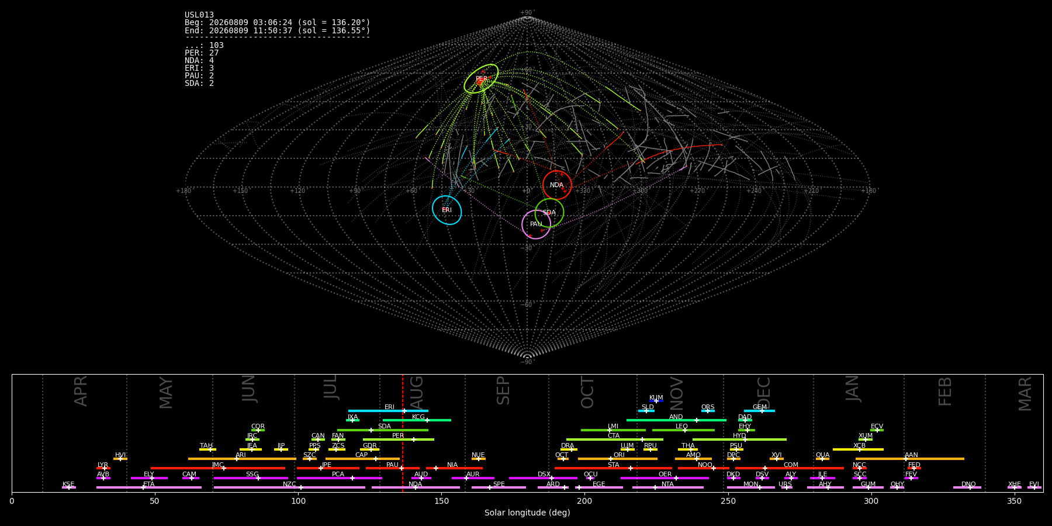This screenshot has width=1052, height=526.
Task: Select the LEO shower bar
Action: point(683,430)
